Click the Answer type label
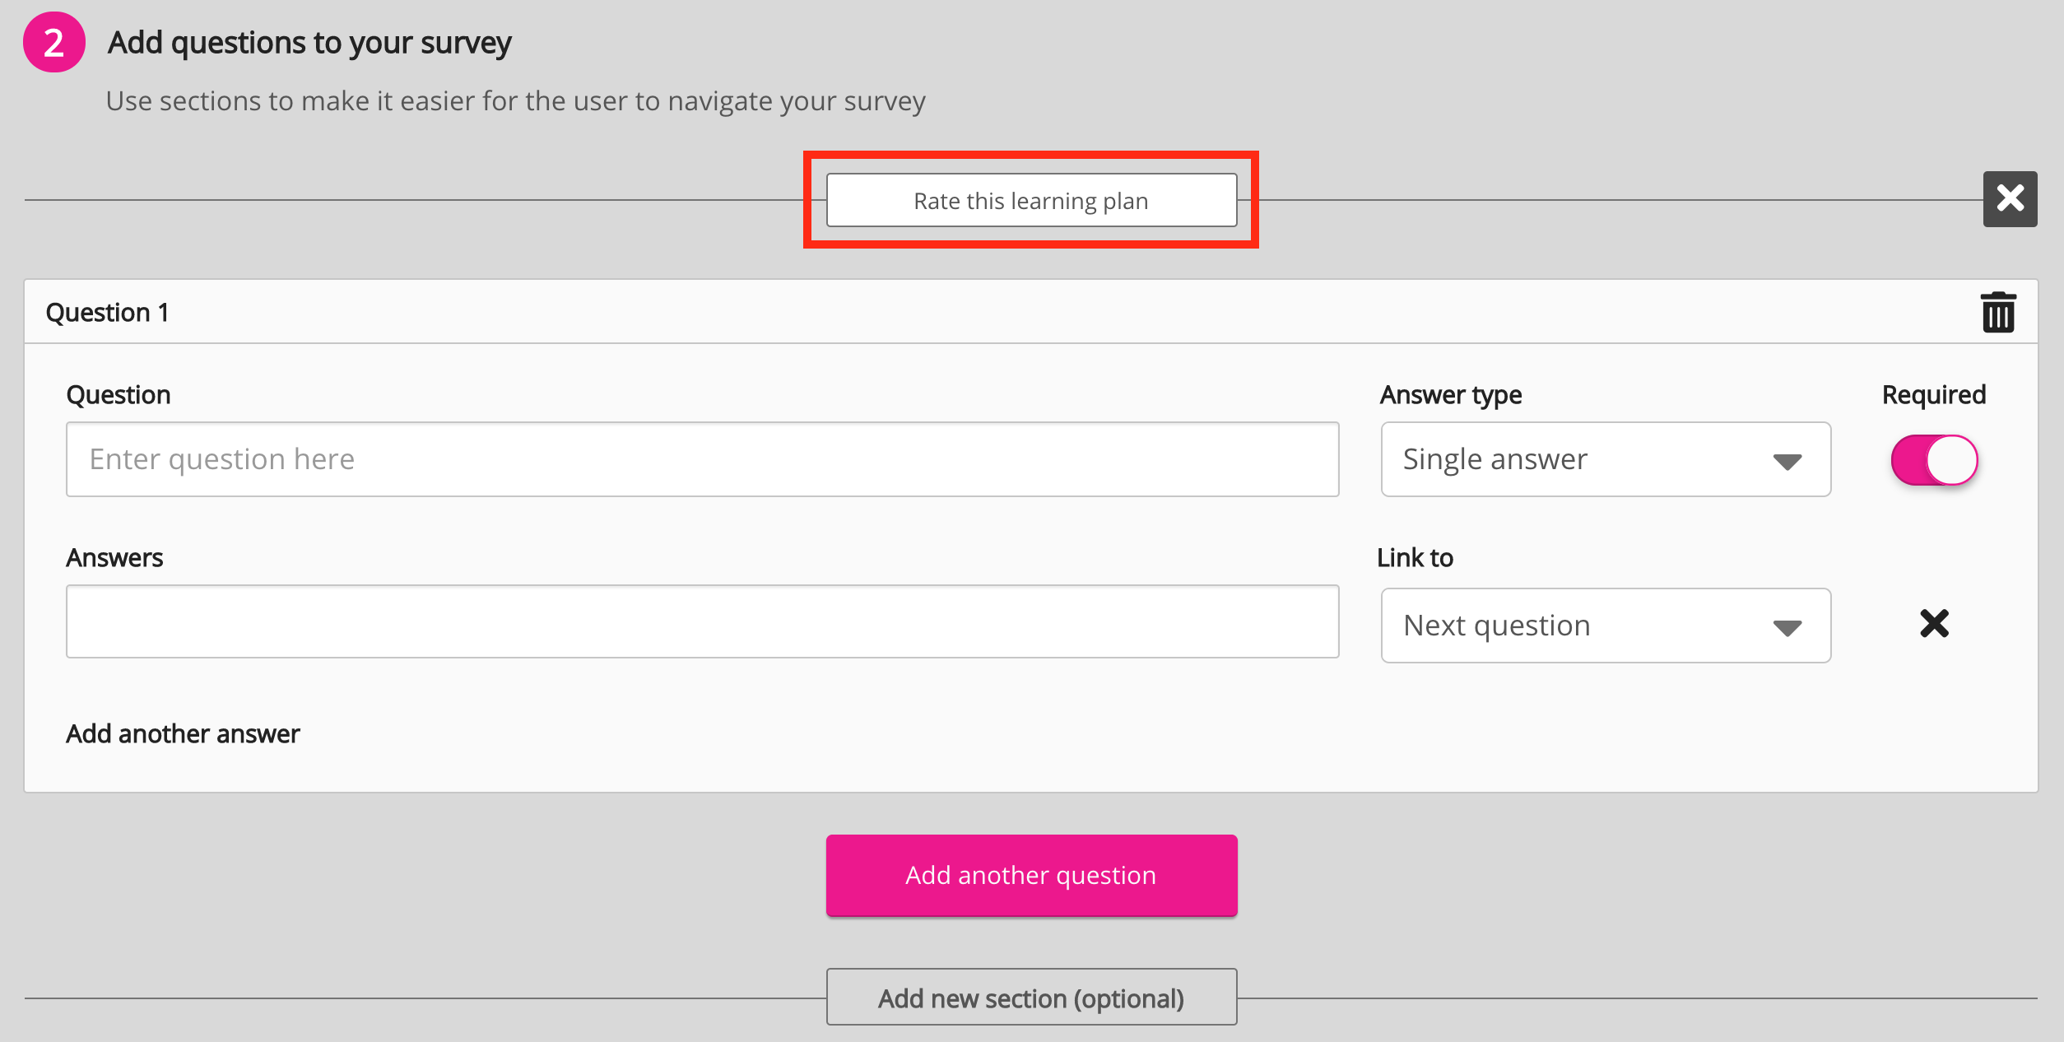 pyautogui.click(x=1450, y=395)
